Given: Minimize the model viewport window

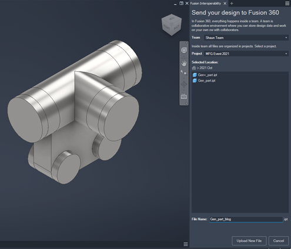Looking at the screenshot, I should click(x=175, y=4).
